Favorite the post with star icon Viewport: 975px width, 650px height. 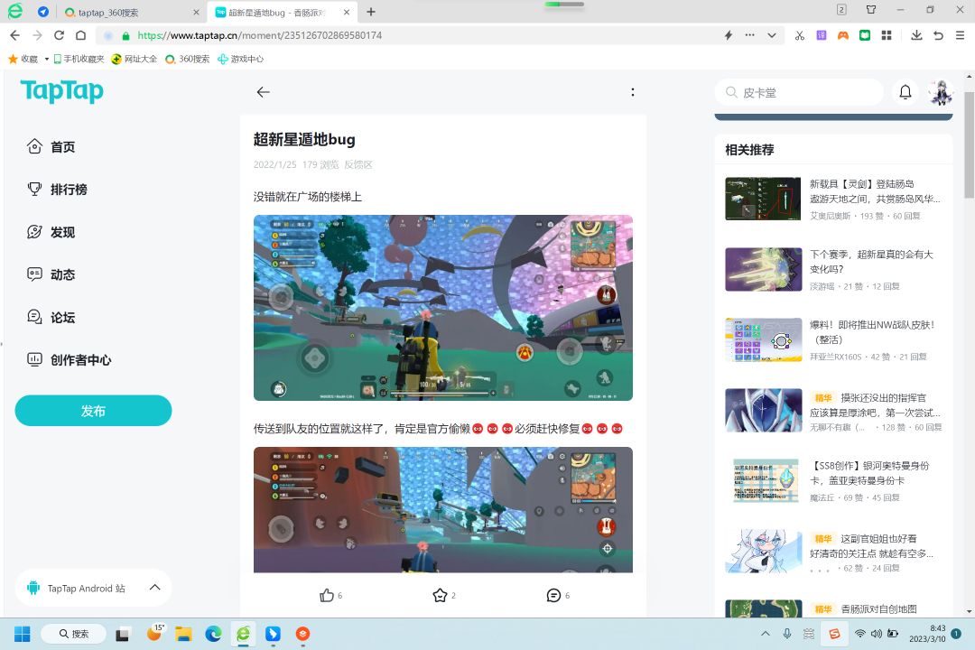click(440, 595)
